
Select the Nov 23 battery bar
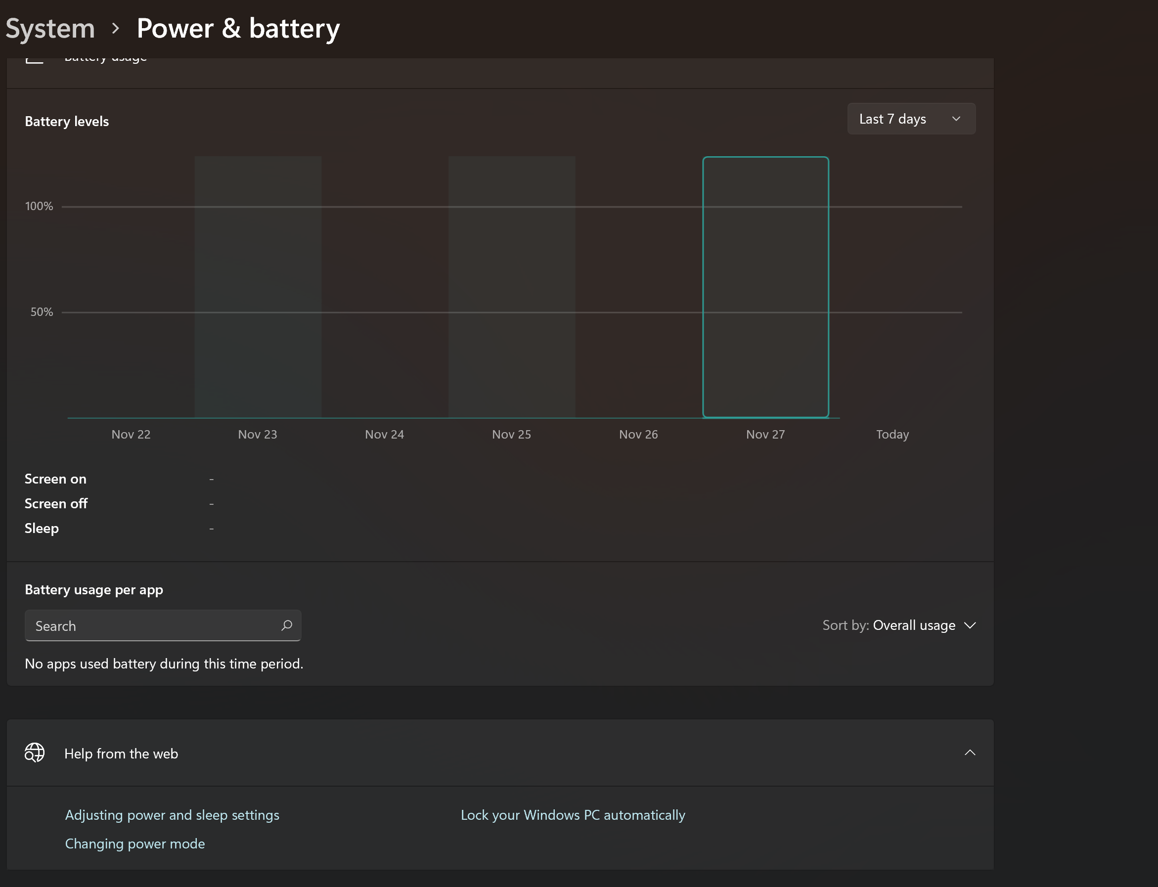[x=258, y=287]
